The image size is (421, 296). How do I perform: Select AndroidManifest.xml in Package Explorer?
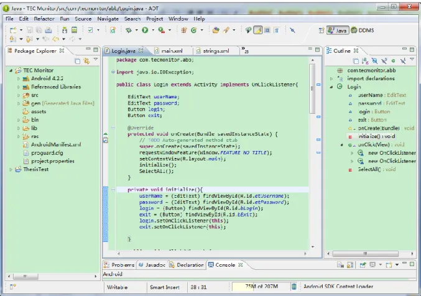point(56,144)
